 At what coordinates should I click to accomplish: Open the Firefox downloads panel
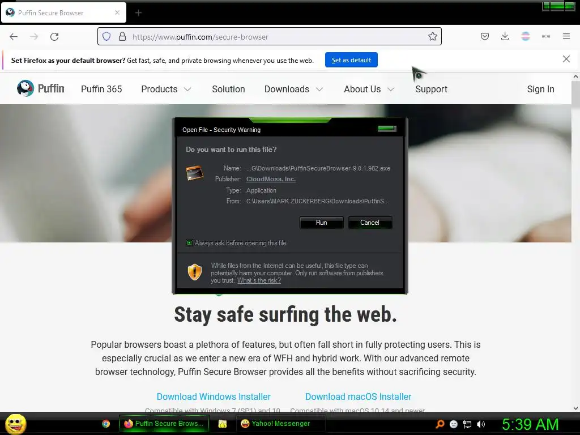(505, 36)
